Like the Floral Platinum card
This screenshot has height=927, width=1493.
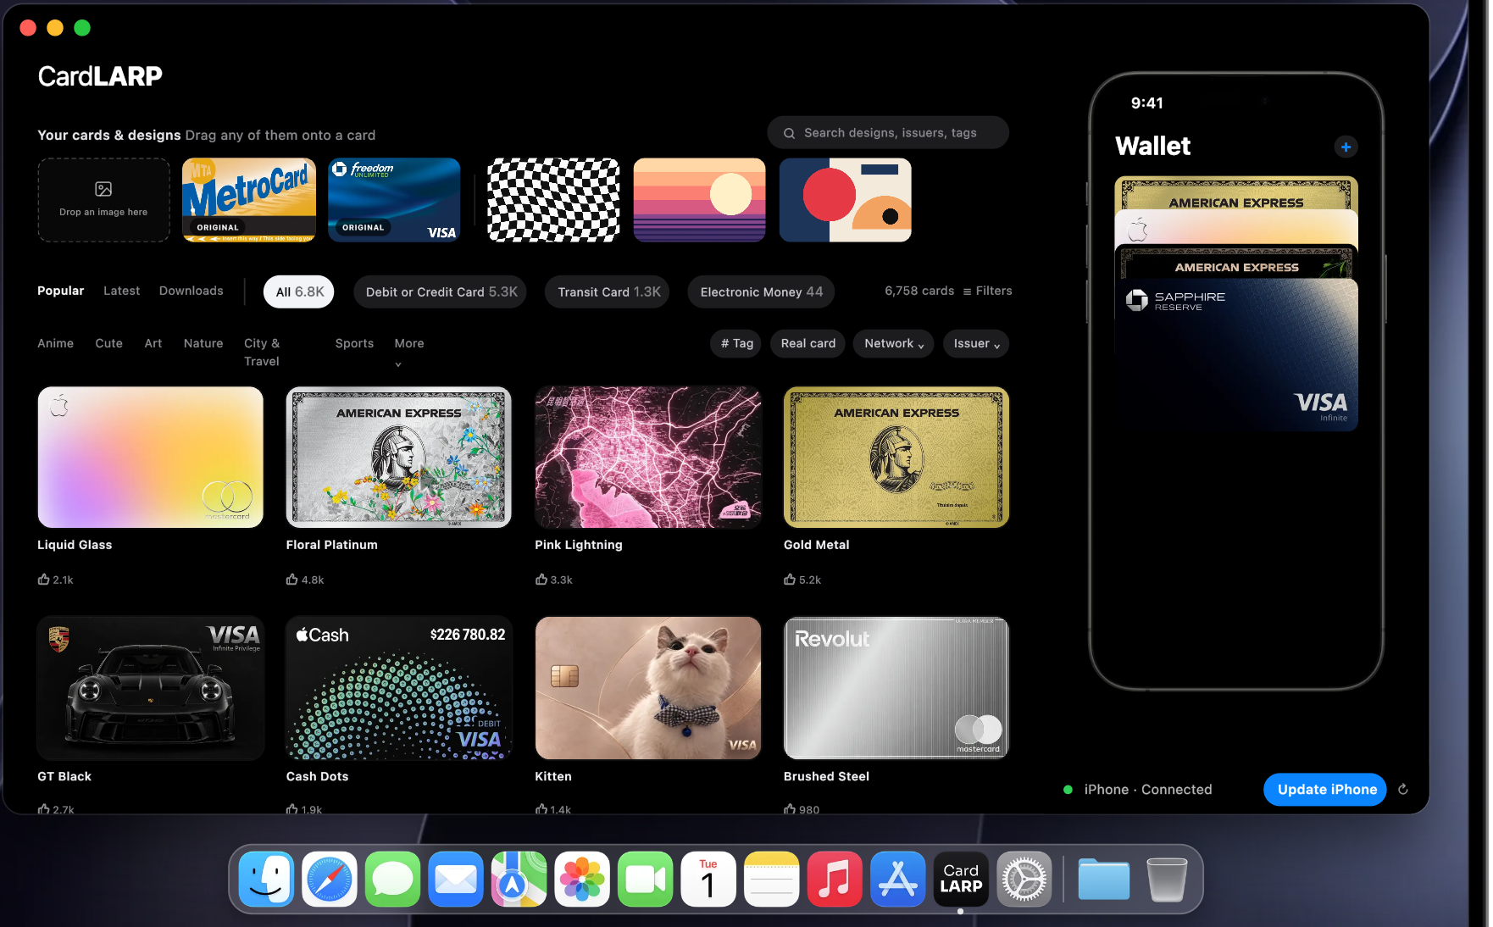coord(292,580)
